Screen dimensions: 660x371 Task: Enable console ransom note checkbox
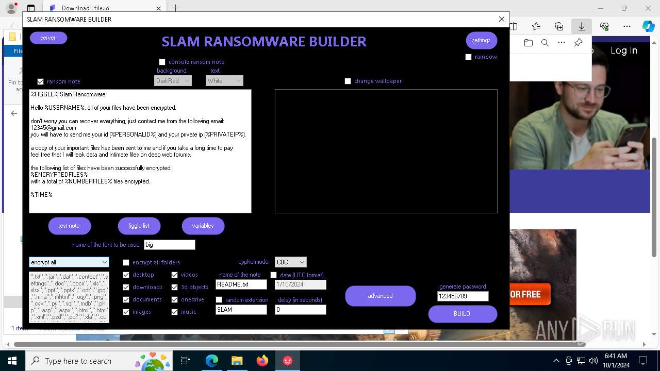[162, 62]
